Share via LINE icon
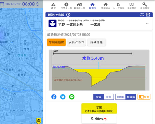This screenshot has width=155, height=124. coord(72,97)
